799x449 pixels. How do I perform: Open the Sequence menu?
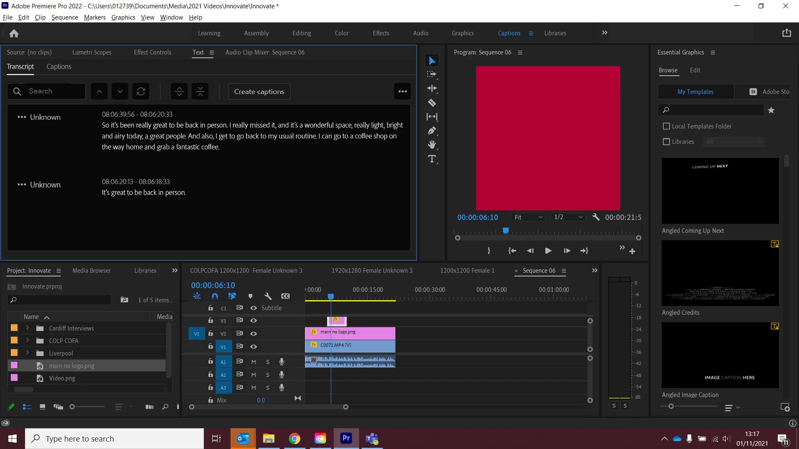click(x=65, y=17)
